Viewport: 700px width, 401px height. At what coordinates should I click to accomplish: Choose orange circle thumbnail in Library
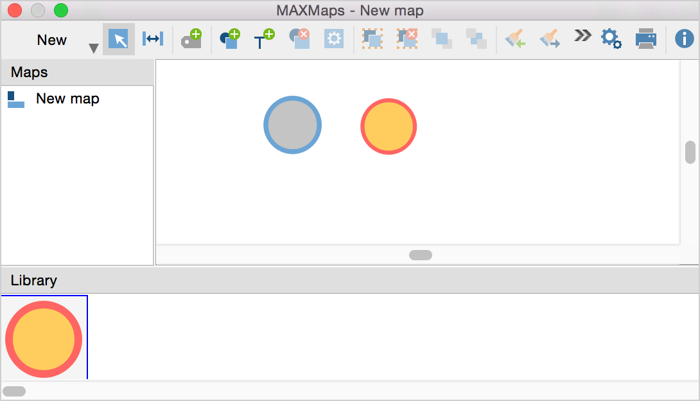click(x=44, y=339)
